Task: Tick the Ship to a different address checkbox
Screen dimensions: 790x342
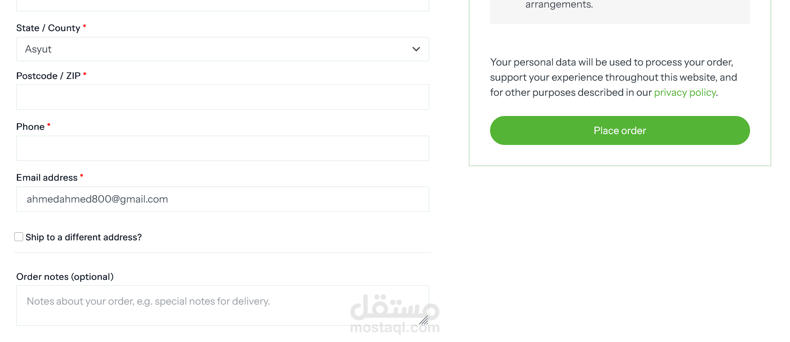Action: 19,237
